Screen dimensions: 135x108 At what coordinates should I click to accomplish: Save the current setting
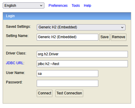point(105,37)
